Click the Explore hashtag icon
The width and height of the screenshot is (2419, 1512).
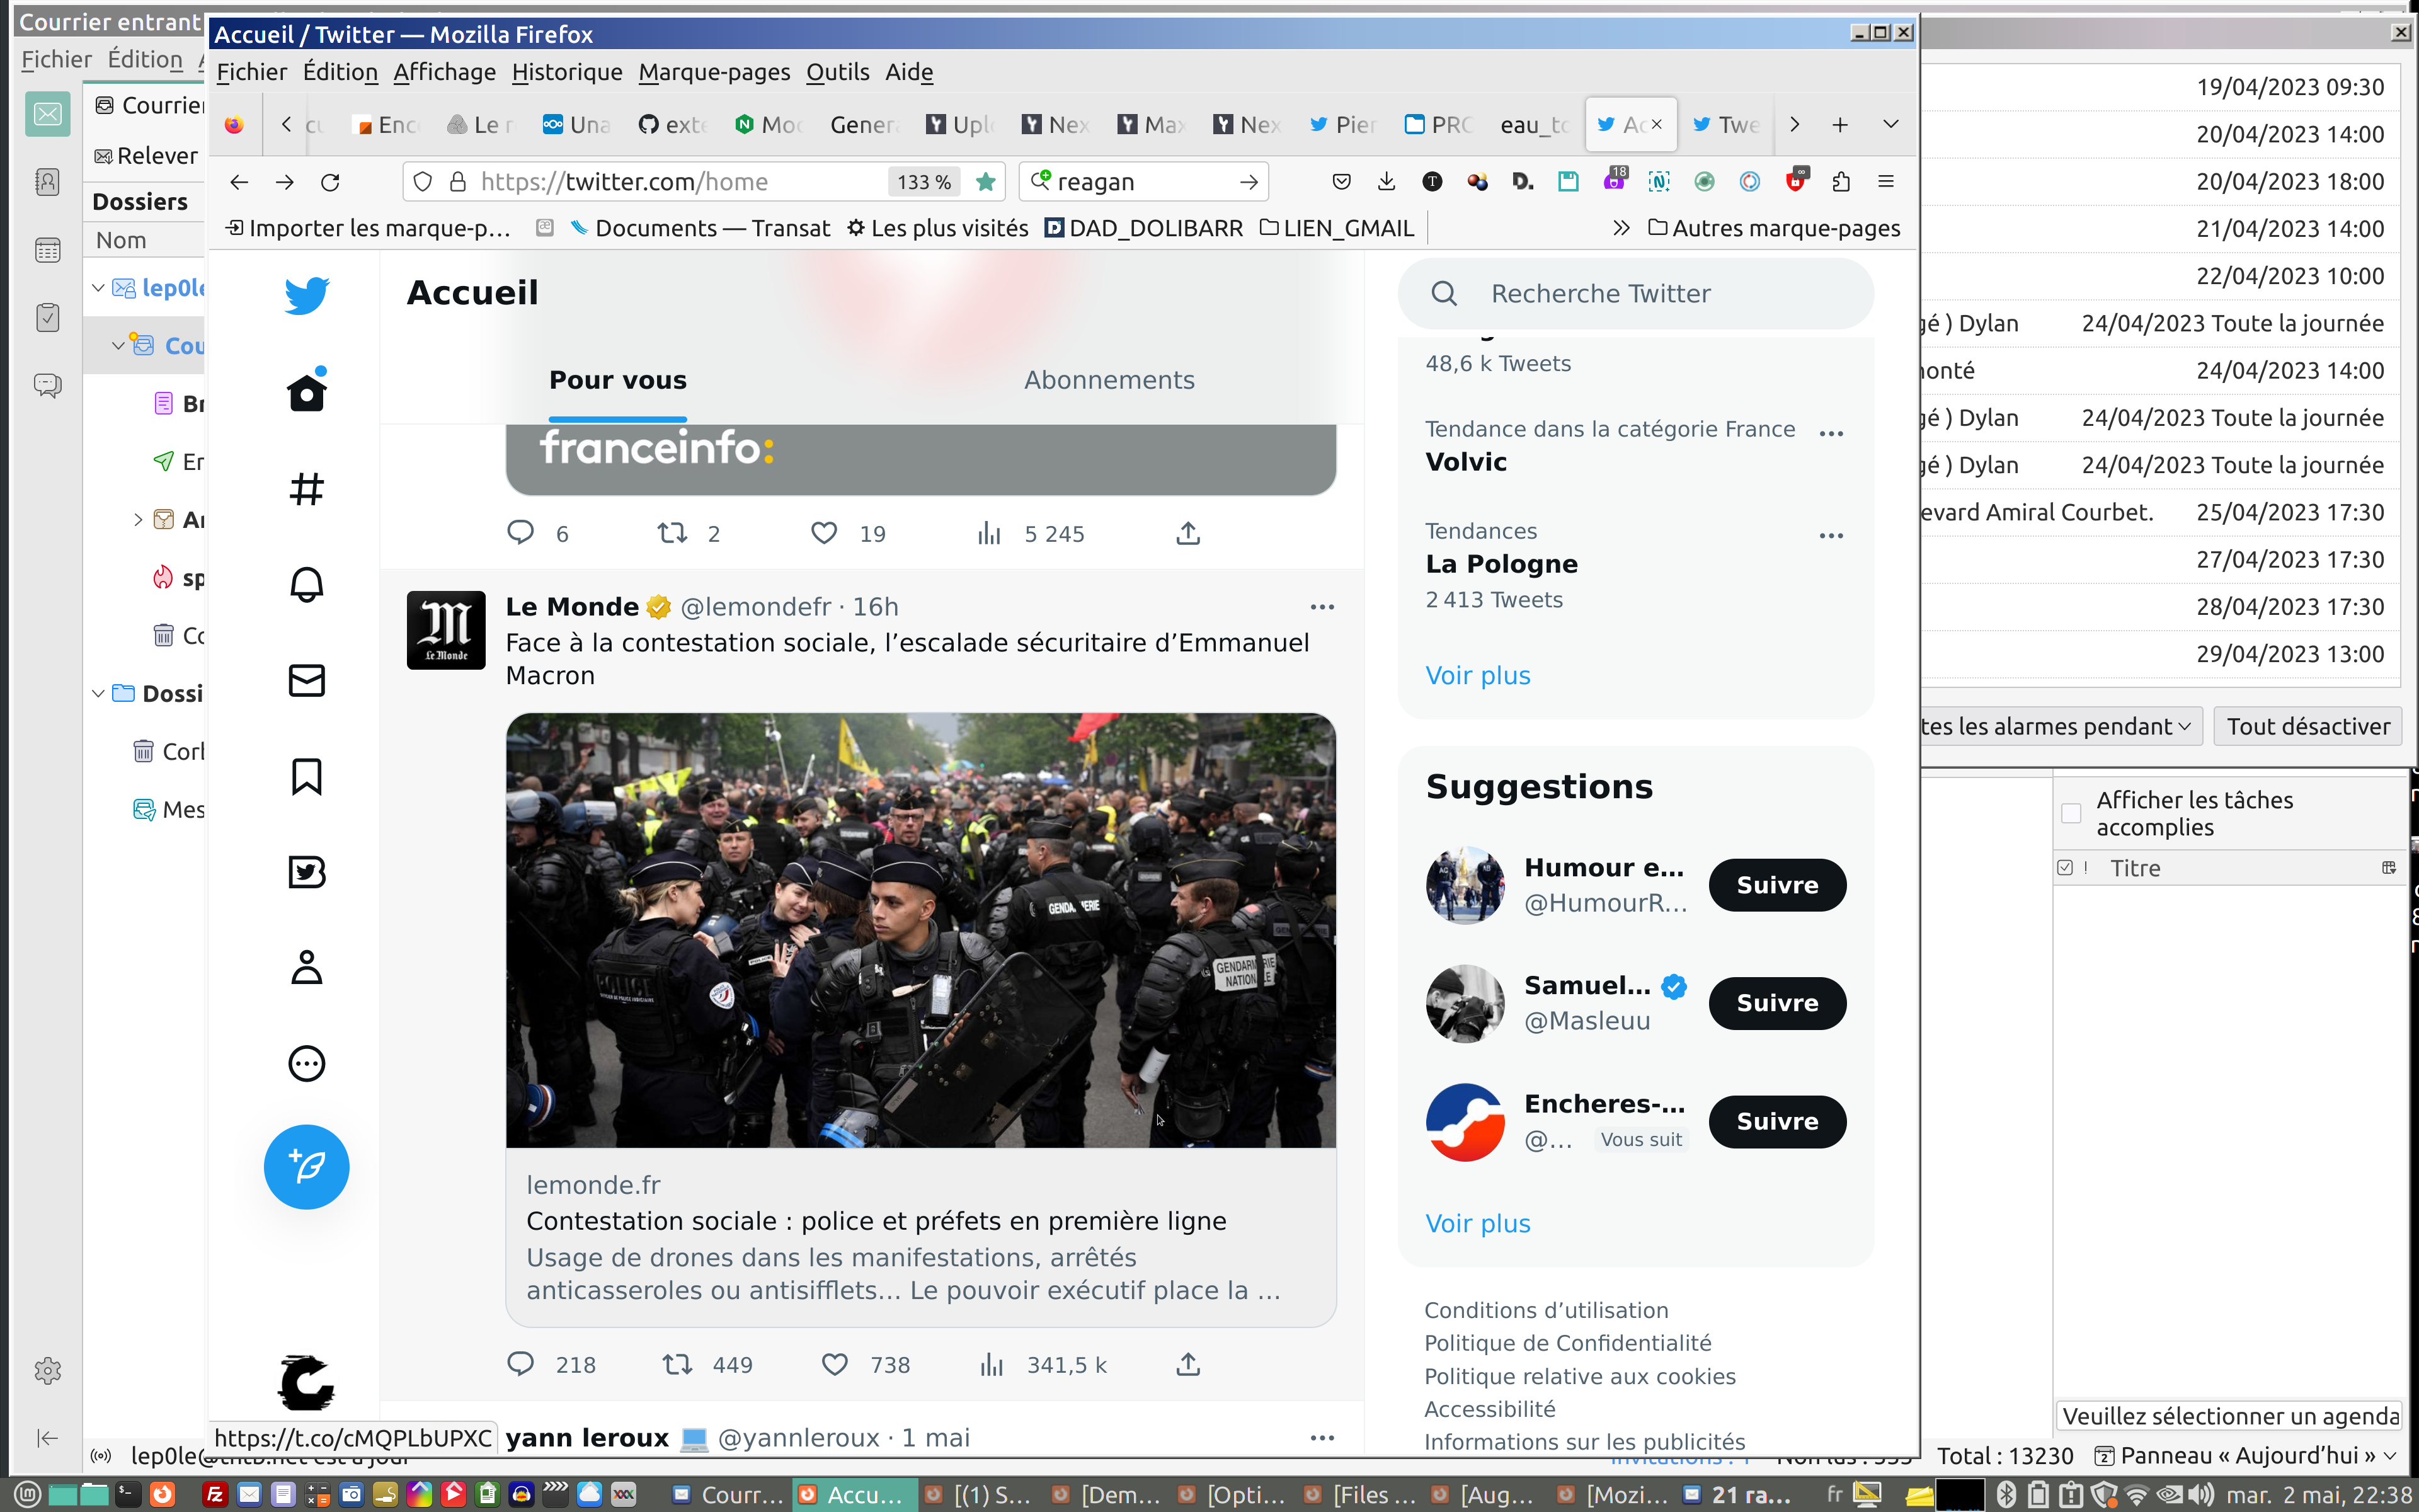(x=306, y=489)
